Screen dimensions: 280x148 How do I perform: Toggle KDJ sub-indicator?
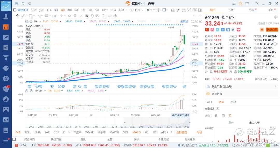147,132
